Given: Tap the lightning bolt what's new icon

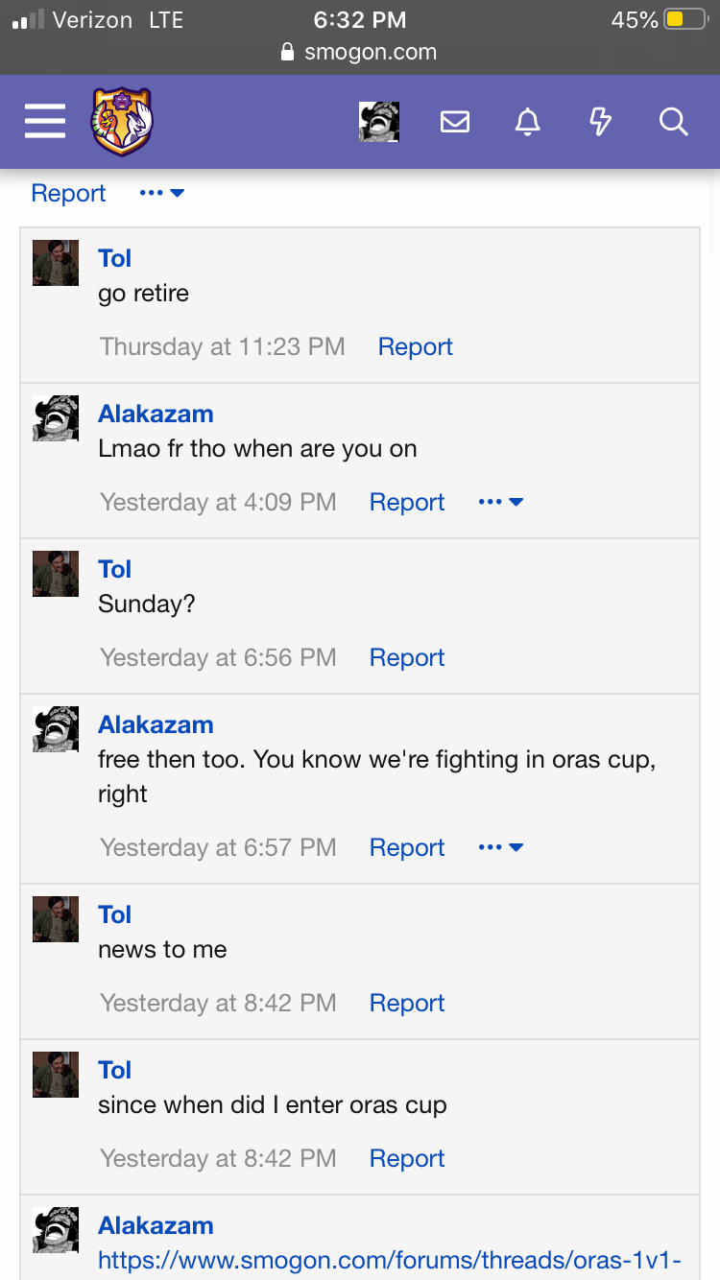Looking at the screenshot, I should pyautogui.click(x=600, y=122).
